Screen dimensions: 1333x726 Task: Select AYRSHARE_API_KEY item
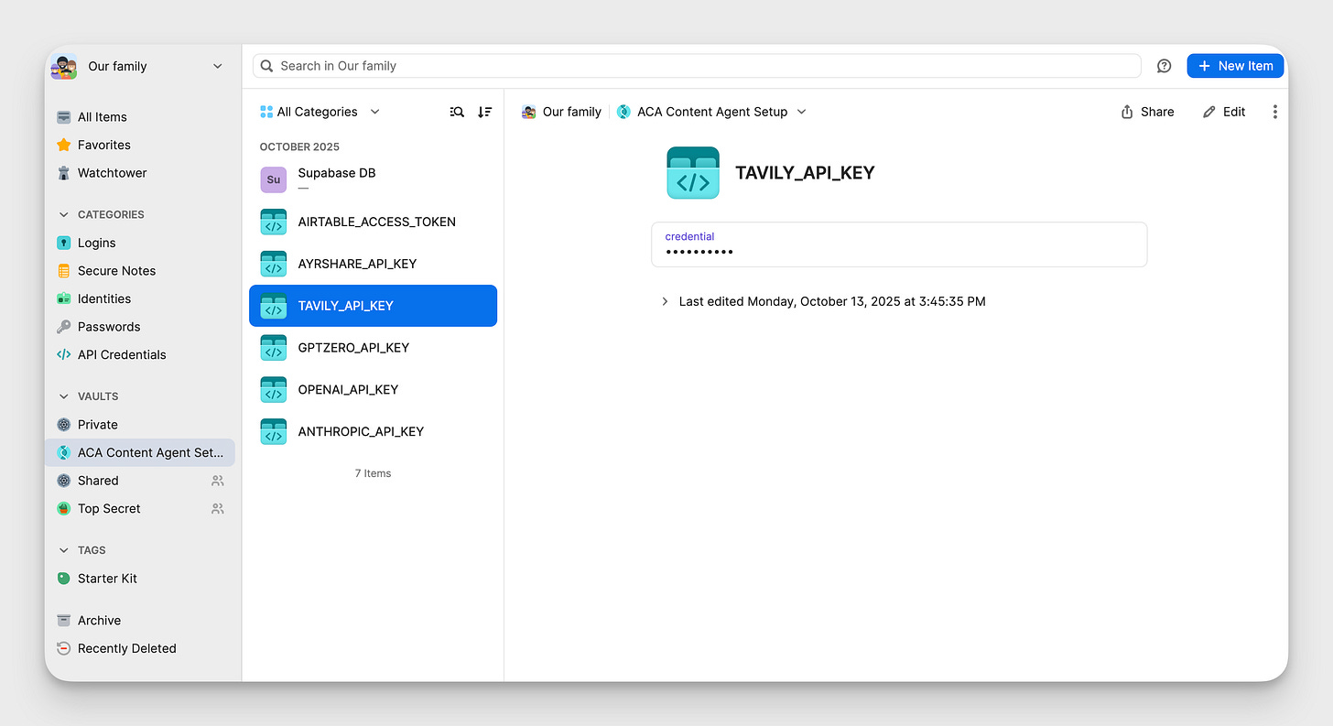pyautogui.click(x=373, y=264)
